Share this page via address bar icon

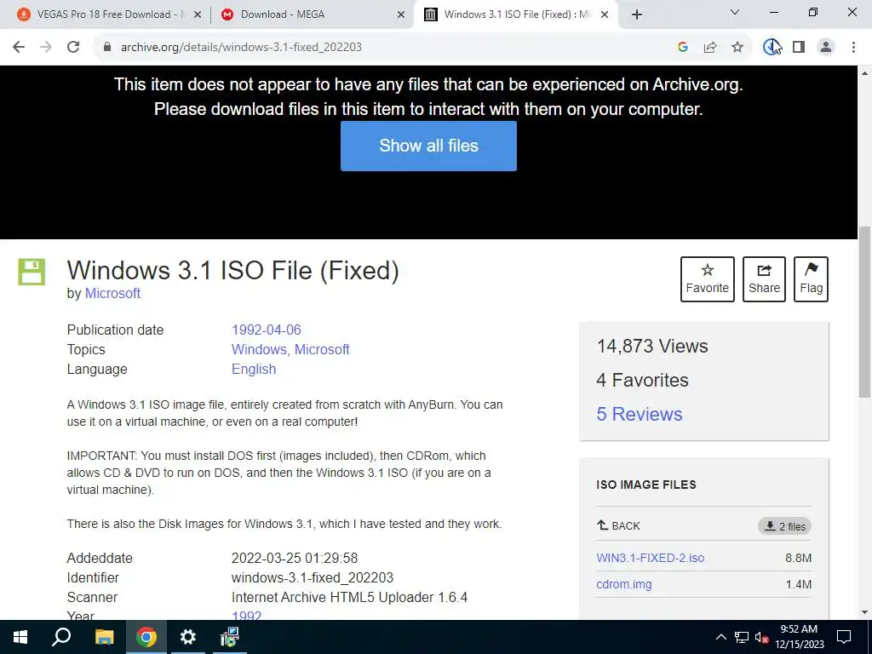tap(710, 48)
